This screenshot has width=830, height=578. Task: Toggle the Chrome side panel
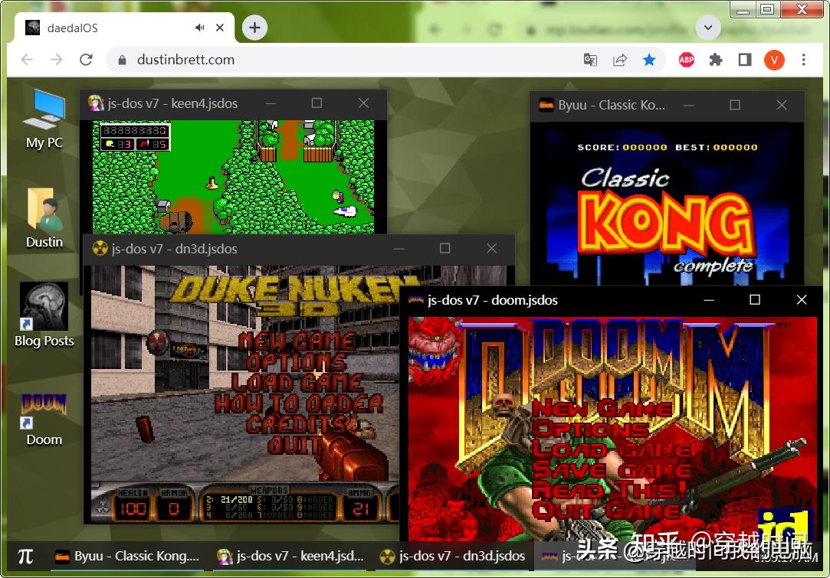(744, 60)
